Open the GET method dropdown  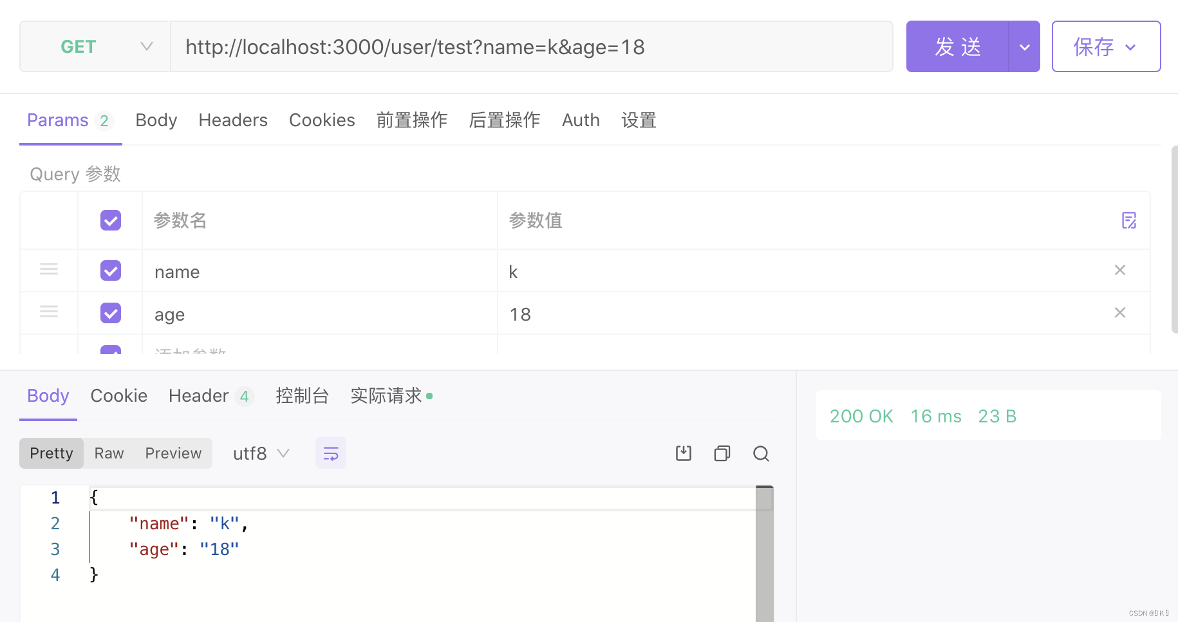point(147,46)
